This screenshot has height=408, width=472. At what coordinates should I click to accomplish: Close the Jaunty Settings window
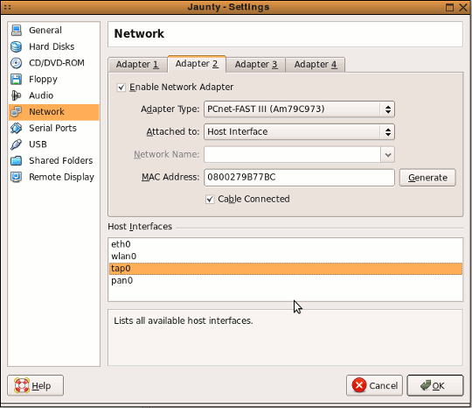(463, 7)
